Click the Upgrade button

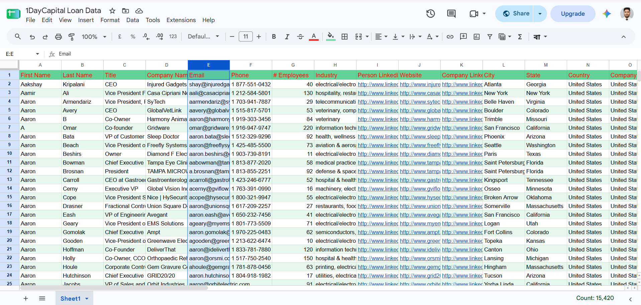click(573, 14)
